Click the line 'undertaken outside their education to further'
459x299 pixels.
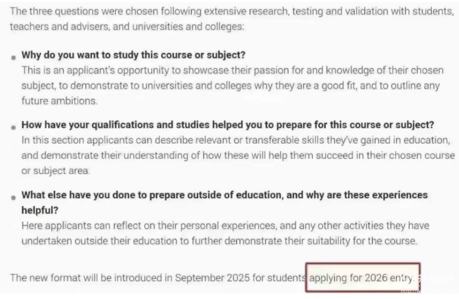coord(219,241)
